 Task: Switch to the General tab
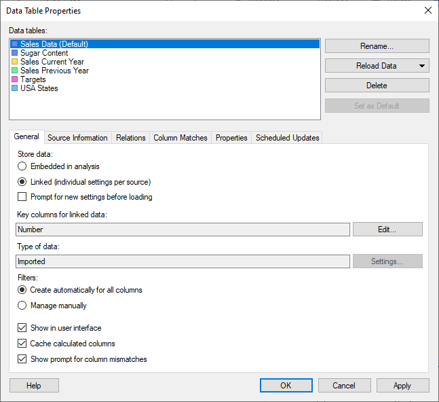point(26,136)
